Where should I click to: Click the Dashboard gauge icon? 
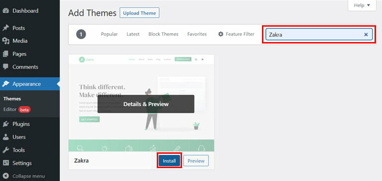click(5, 11)
